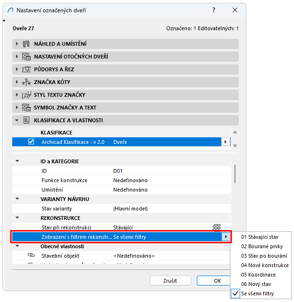Collapse the VARIANTY NÁVRHU group
Viewport: 294px width, 302px height.
coord(17,199)
